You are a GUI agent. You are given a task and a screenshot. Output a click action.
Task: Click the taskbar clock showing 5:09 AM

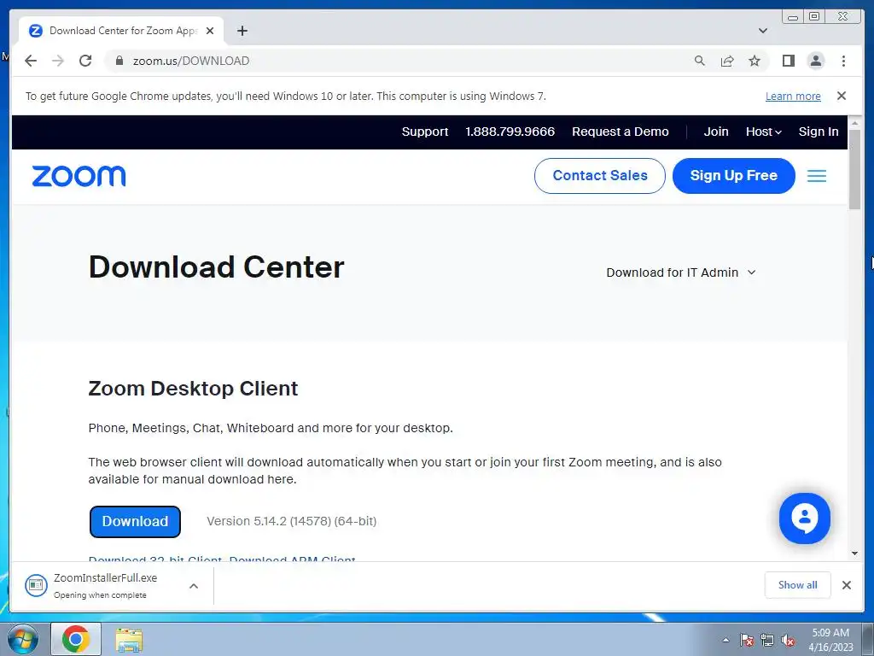[x=830, y=640]
